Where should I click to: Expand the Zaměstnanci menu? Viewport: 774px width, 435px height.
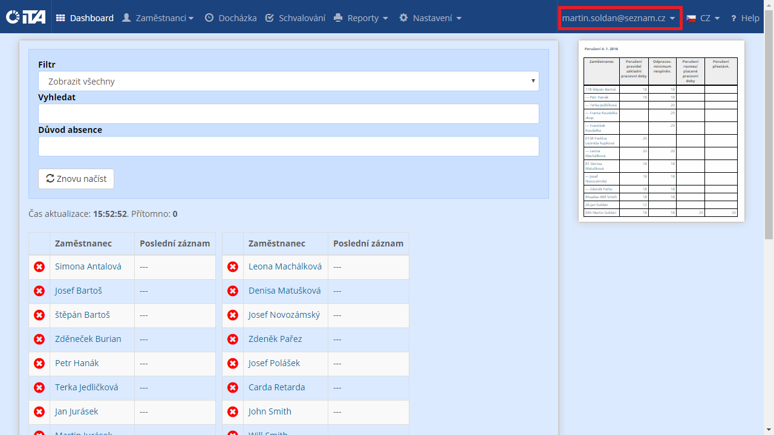pos(158,18)
